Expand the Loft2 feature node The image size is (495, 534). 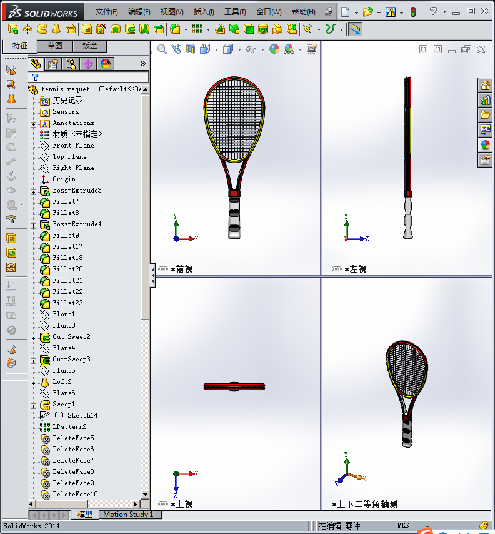click(x=33, y=383)
